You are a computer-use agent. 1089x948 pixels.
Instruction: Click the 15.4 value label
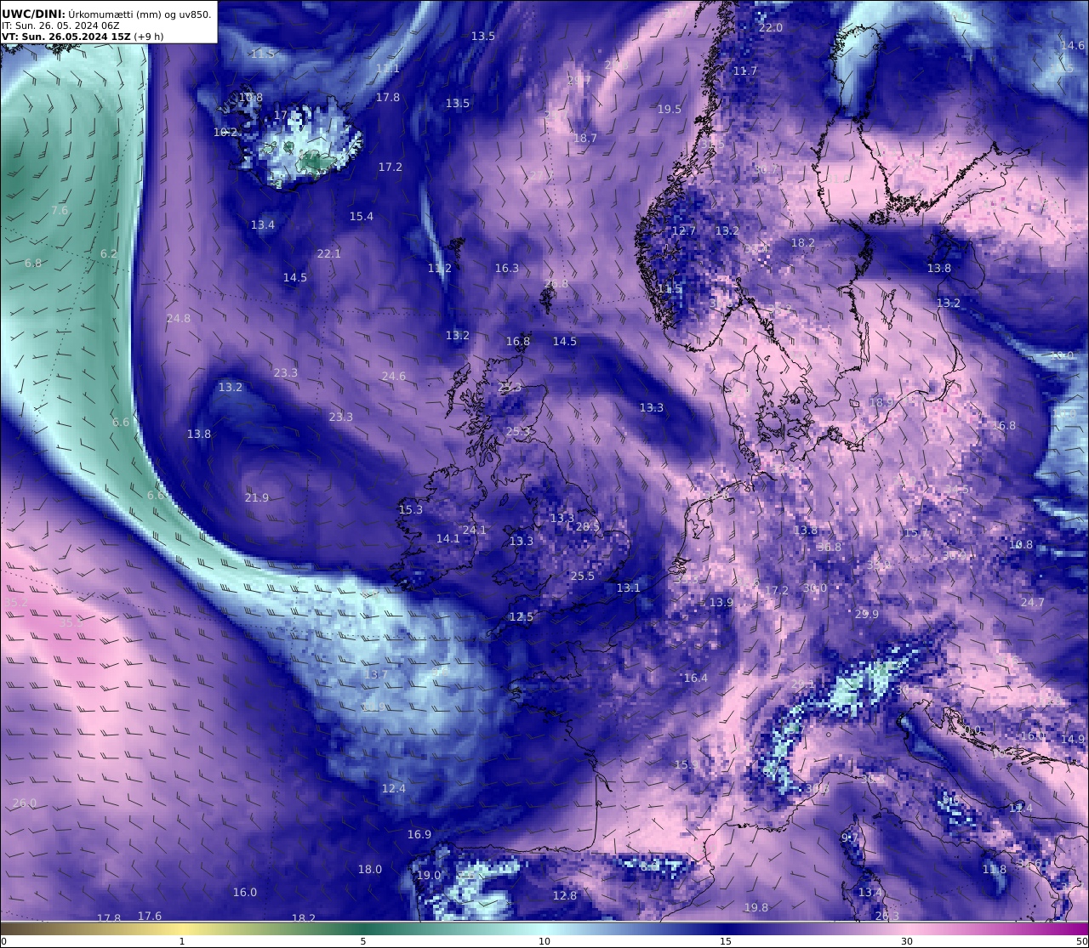(362, 217)
